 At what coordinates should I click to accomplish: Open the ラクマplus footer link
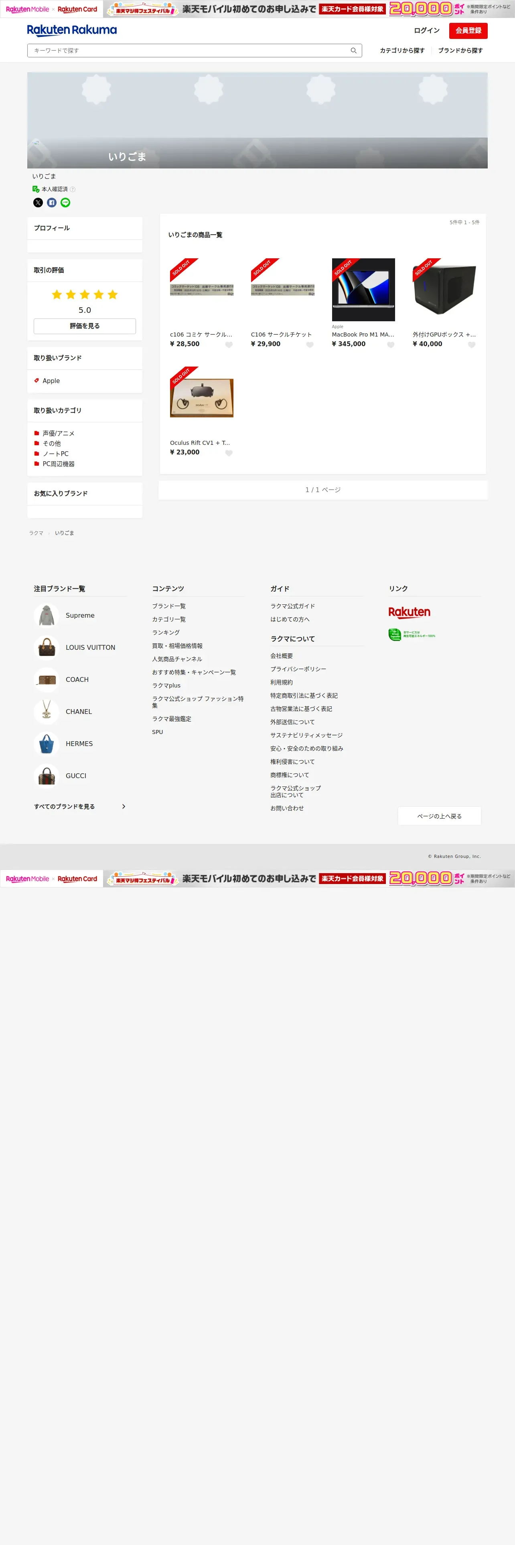(166, 685)
